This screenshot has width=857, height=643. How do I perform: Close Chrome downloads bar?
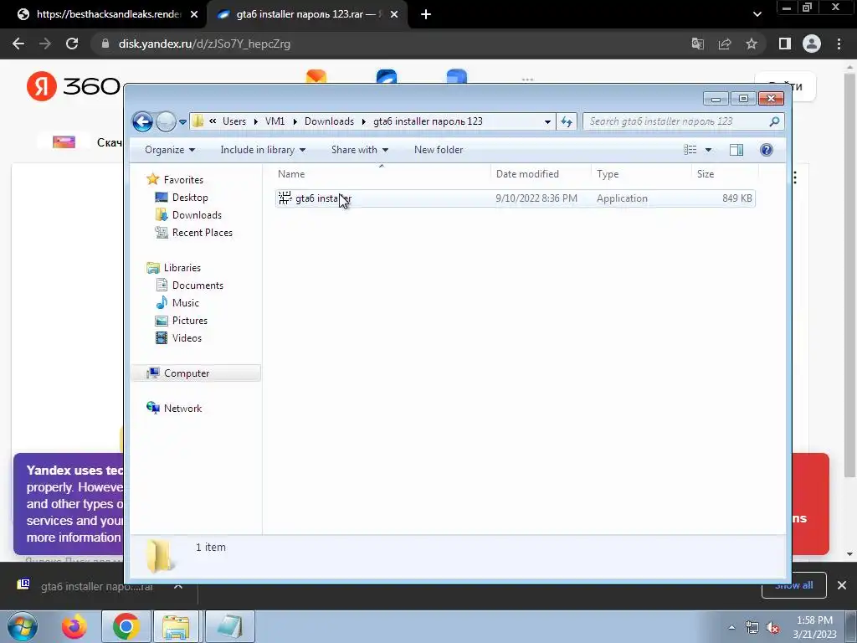click(x=842, y=585)
